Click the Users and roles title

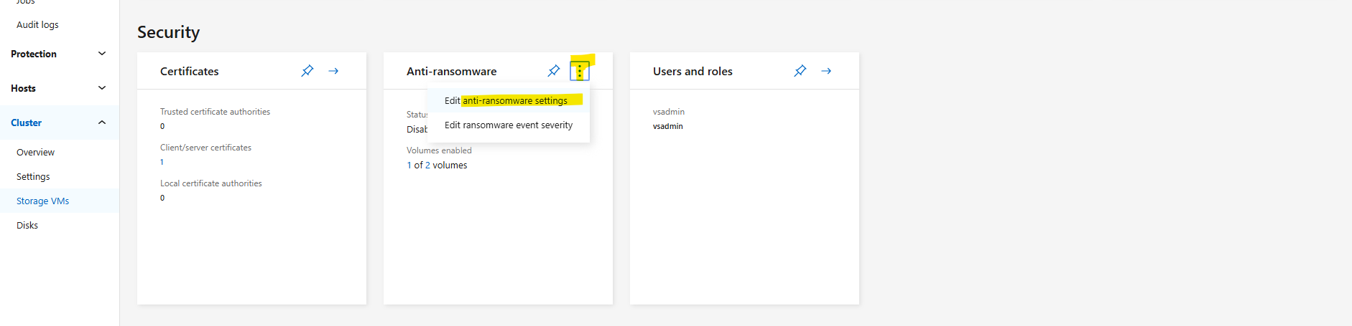(693, 71)
